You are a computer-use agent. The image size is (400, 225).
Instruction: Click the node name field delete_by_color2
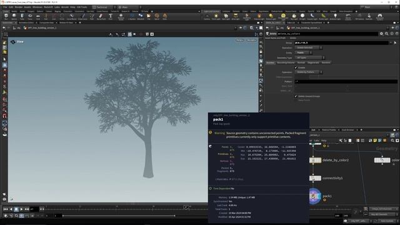327,34
